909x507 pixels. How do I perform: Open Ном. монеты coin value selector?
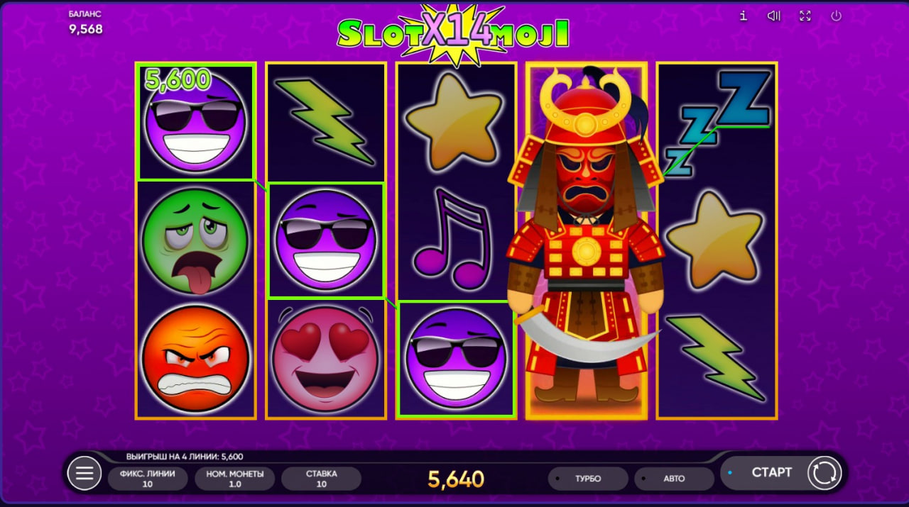point(234,479)
